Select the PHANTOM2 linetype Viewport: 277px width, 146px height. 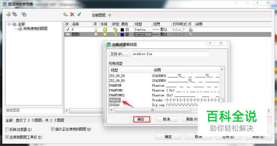tap(116, 90)
